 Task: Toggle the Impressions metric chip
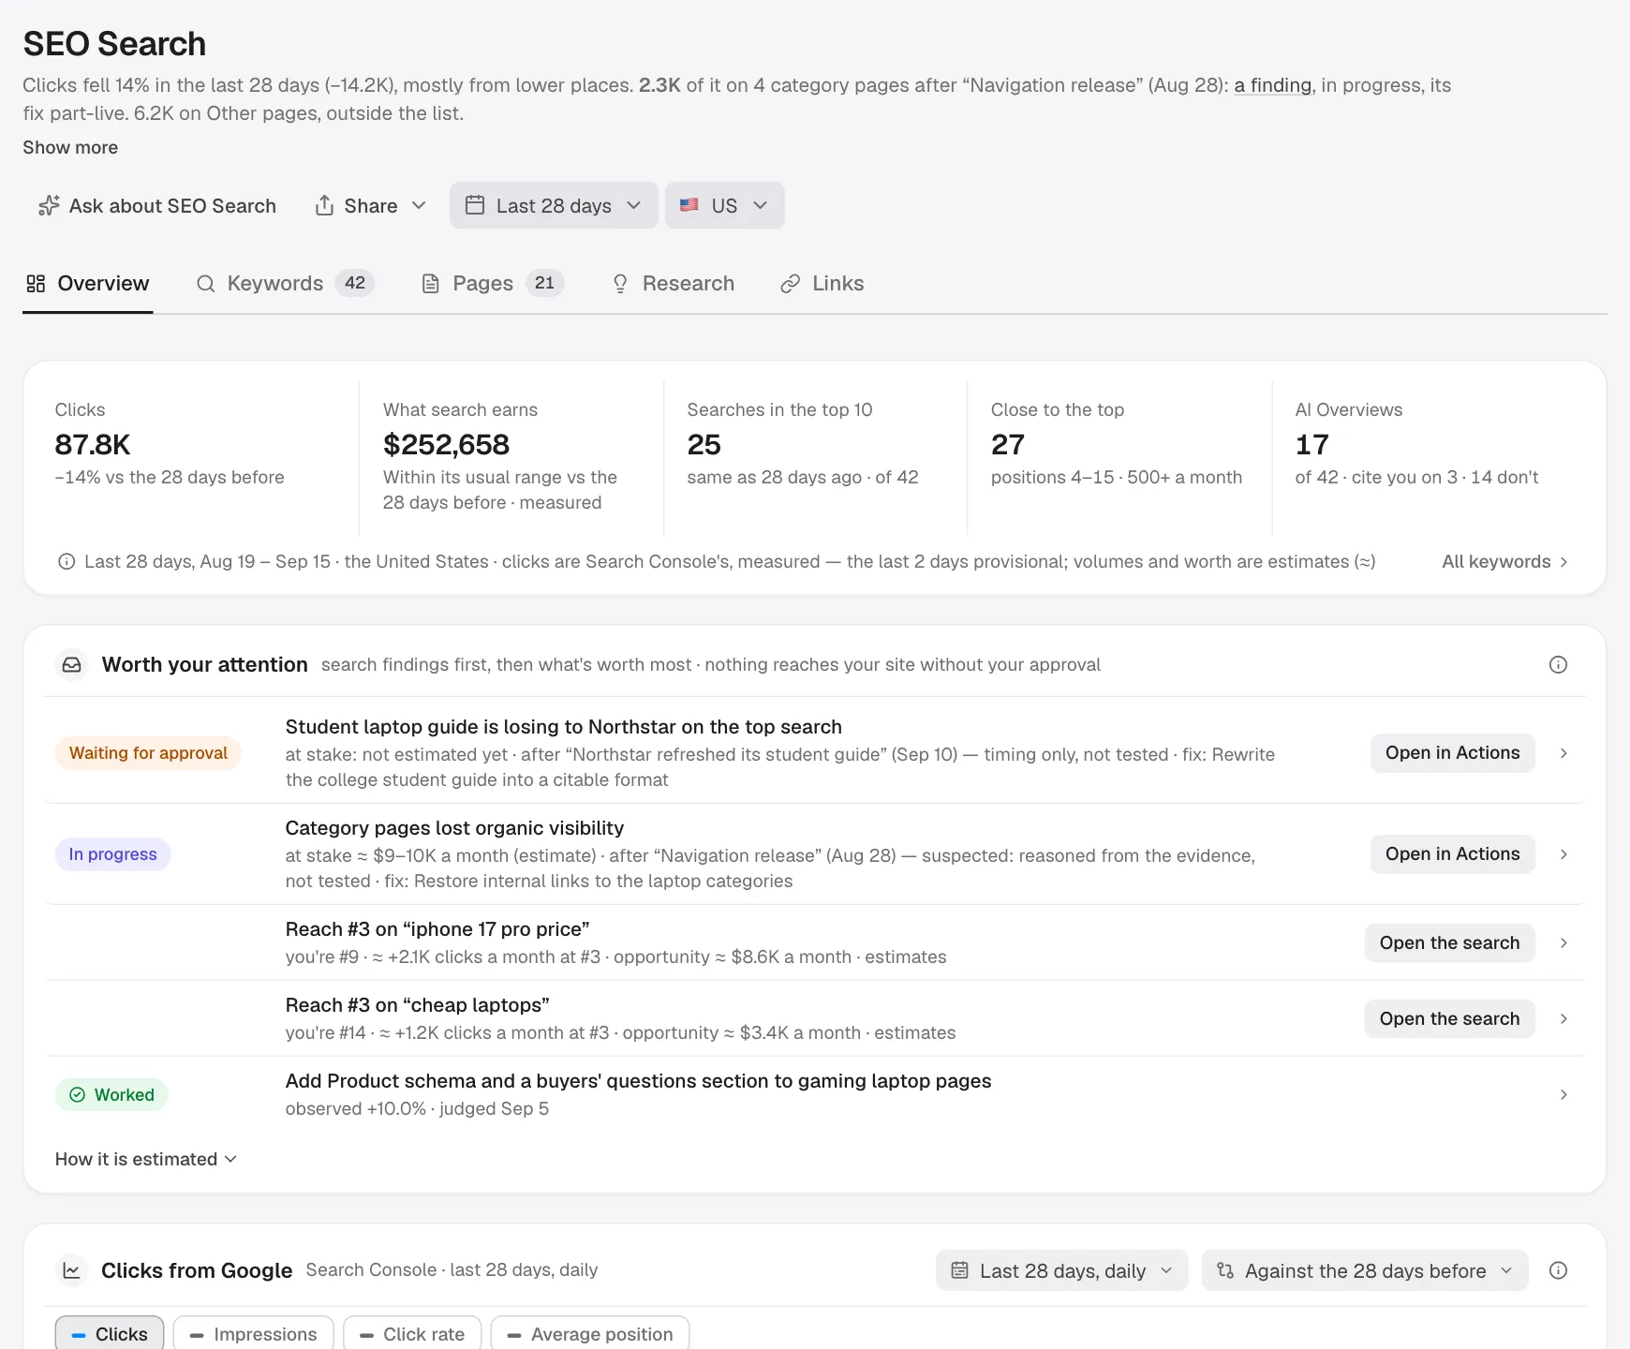253,1333
